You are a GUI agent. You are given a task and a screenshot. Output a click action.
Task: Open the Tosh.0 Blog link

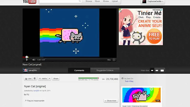pos(129,81)
